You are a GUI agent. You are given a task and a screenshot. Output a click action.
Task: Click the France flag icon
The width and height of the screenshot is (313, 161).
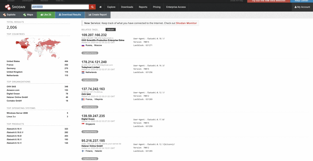pos(83,99)
